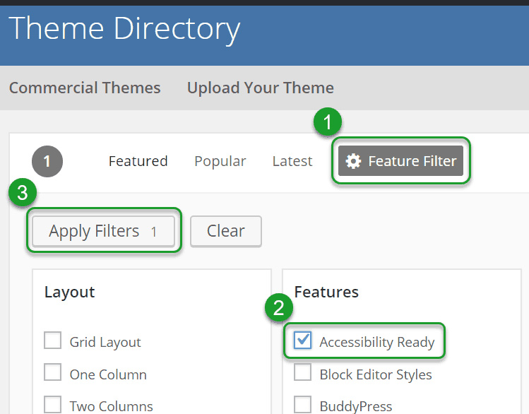The image size is (529, 414).
Task: Switch to the Popular tab
Action: click(x=220, y=161)
